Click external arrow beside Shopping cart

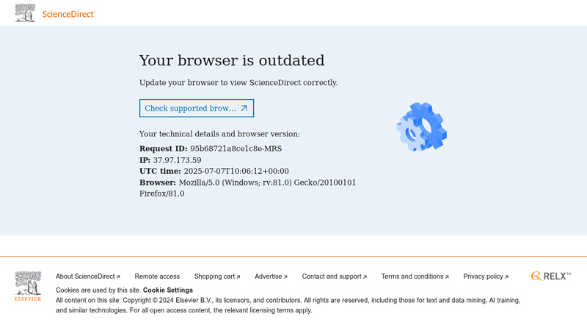[238, 277]
